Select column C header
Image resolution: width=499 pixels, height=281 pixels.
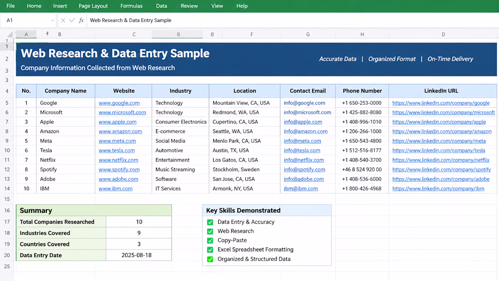click(134, 35)
